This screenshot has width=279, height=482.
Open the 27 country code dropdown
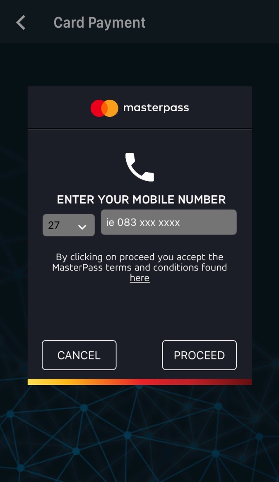pyautogui.click(x=69, y=225)
